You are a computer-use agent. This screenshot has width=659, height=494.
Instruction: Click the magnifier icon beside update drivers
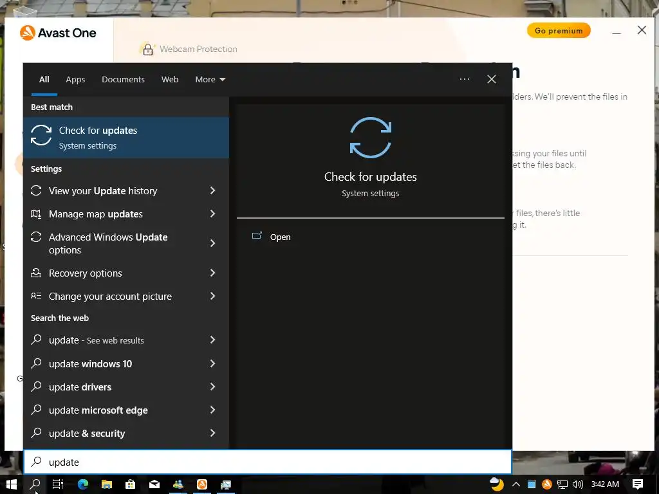coord(37,386)
